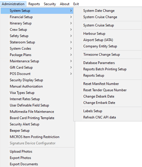This screenshot has height=167, width=142.
Task: Select User Definable Field Setup
Action: (x=37, y=105)
